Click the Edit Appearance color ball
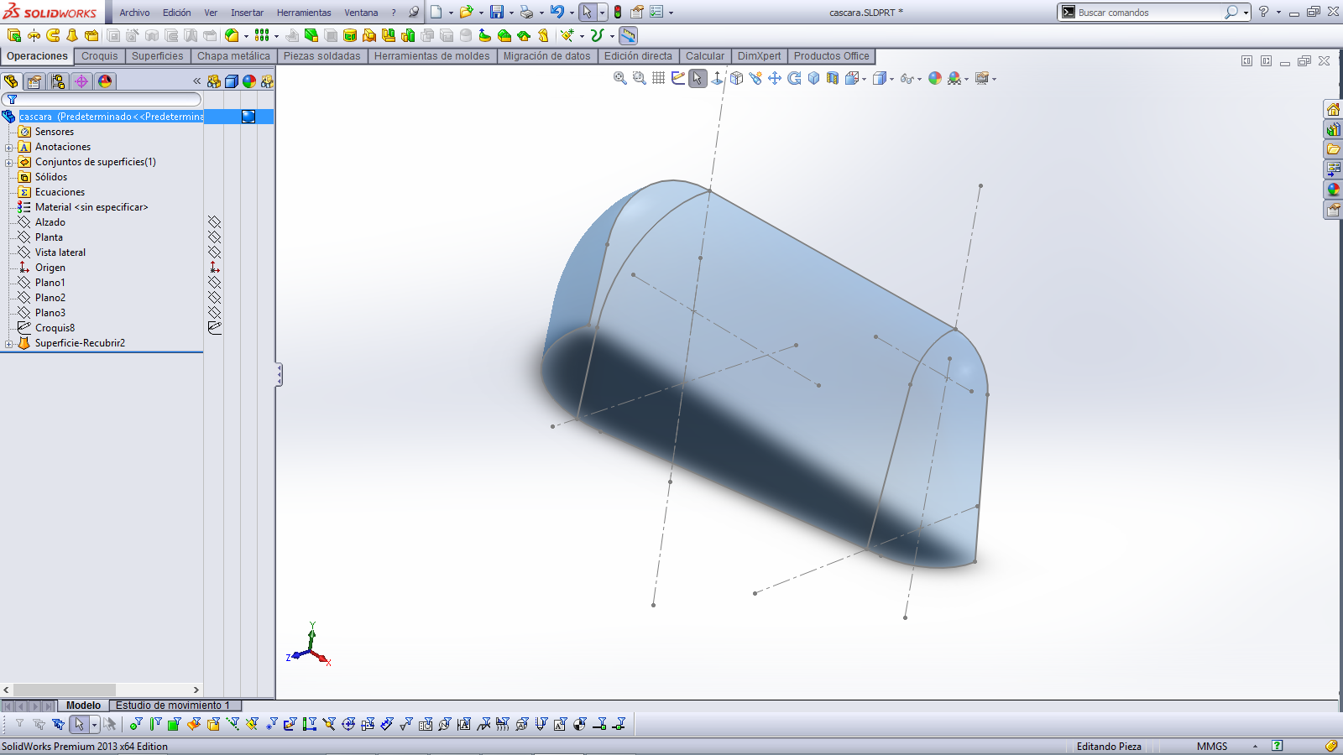1343x755 pixels. (935, 78)
